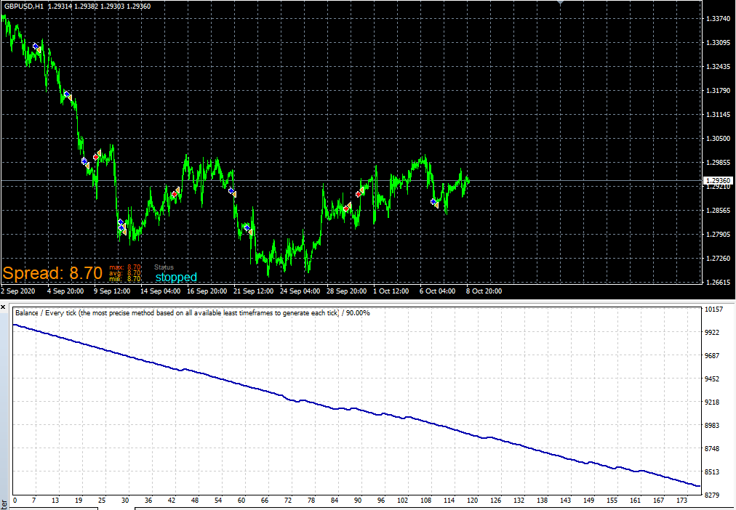The width and height of the screenshot is (736, 510).
Task: Click trade number 42 on balance graph axis
Action: click(172, 501)
